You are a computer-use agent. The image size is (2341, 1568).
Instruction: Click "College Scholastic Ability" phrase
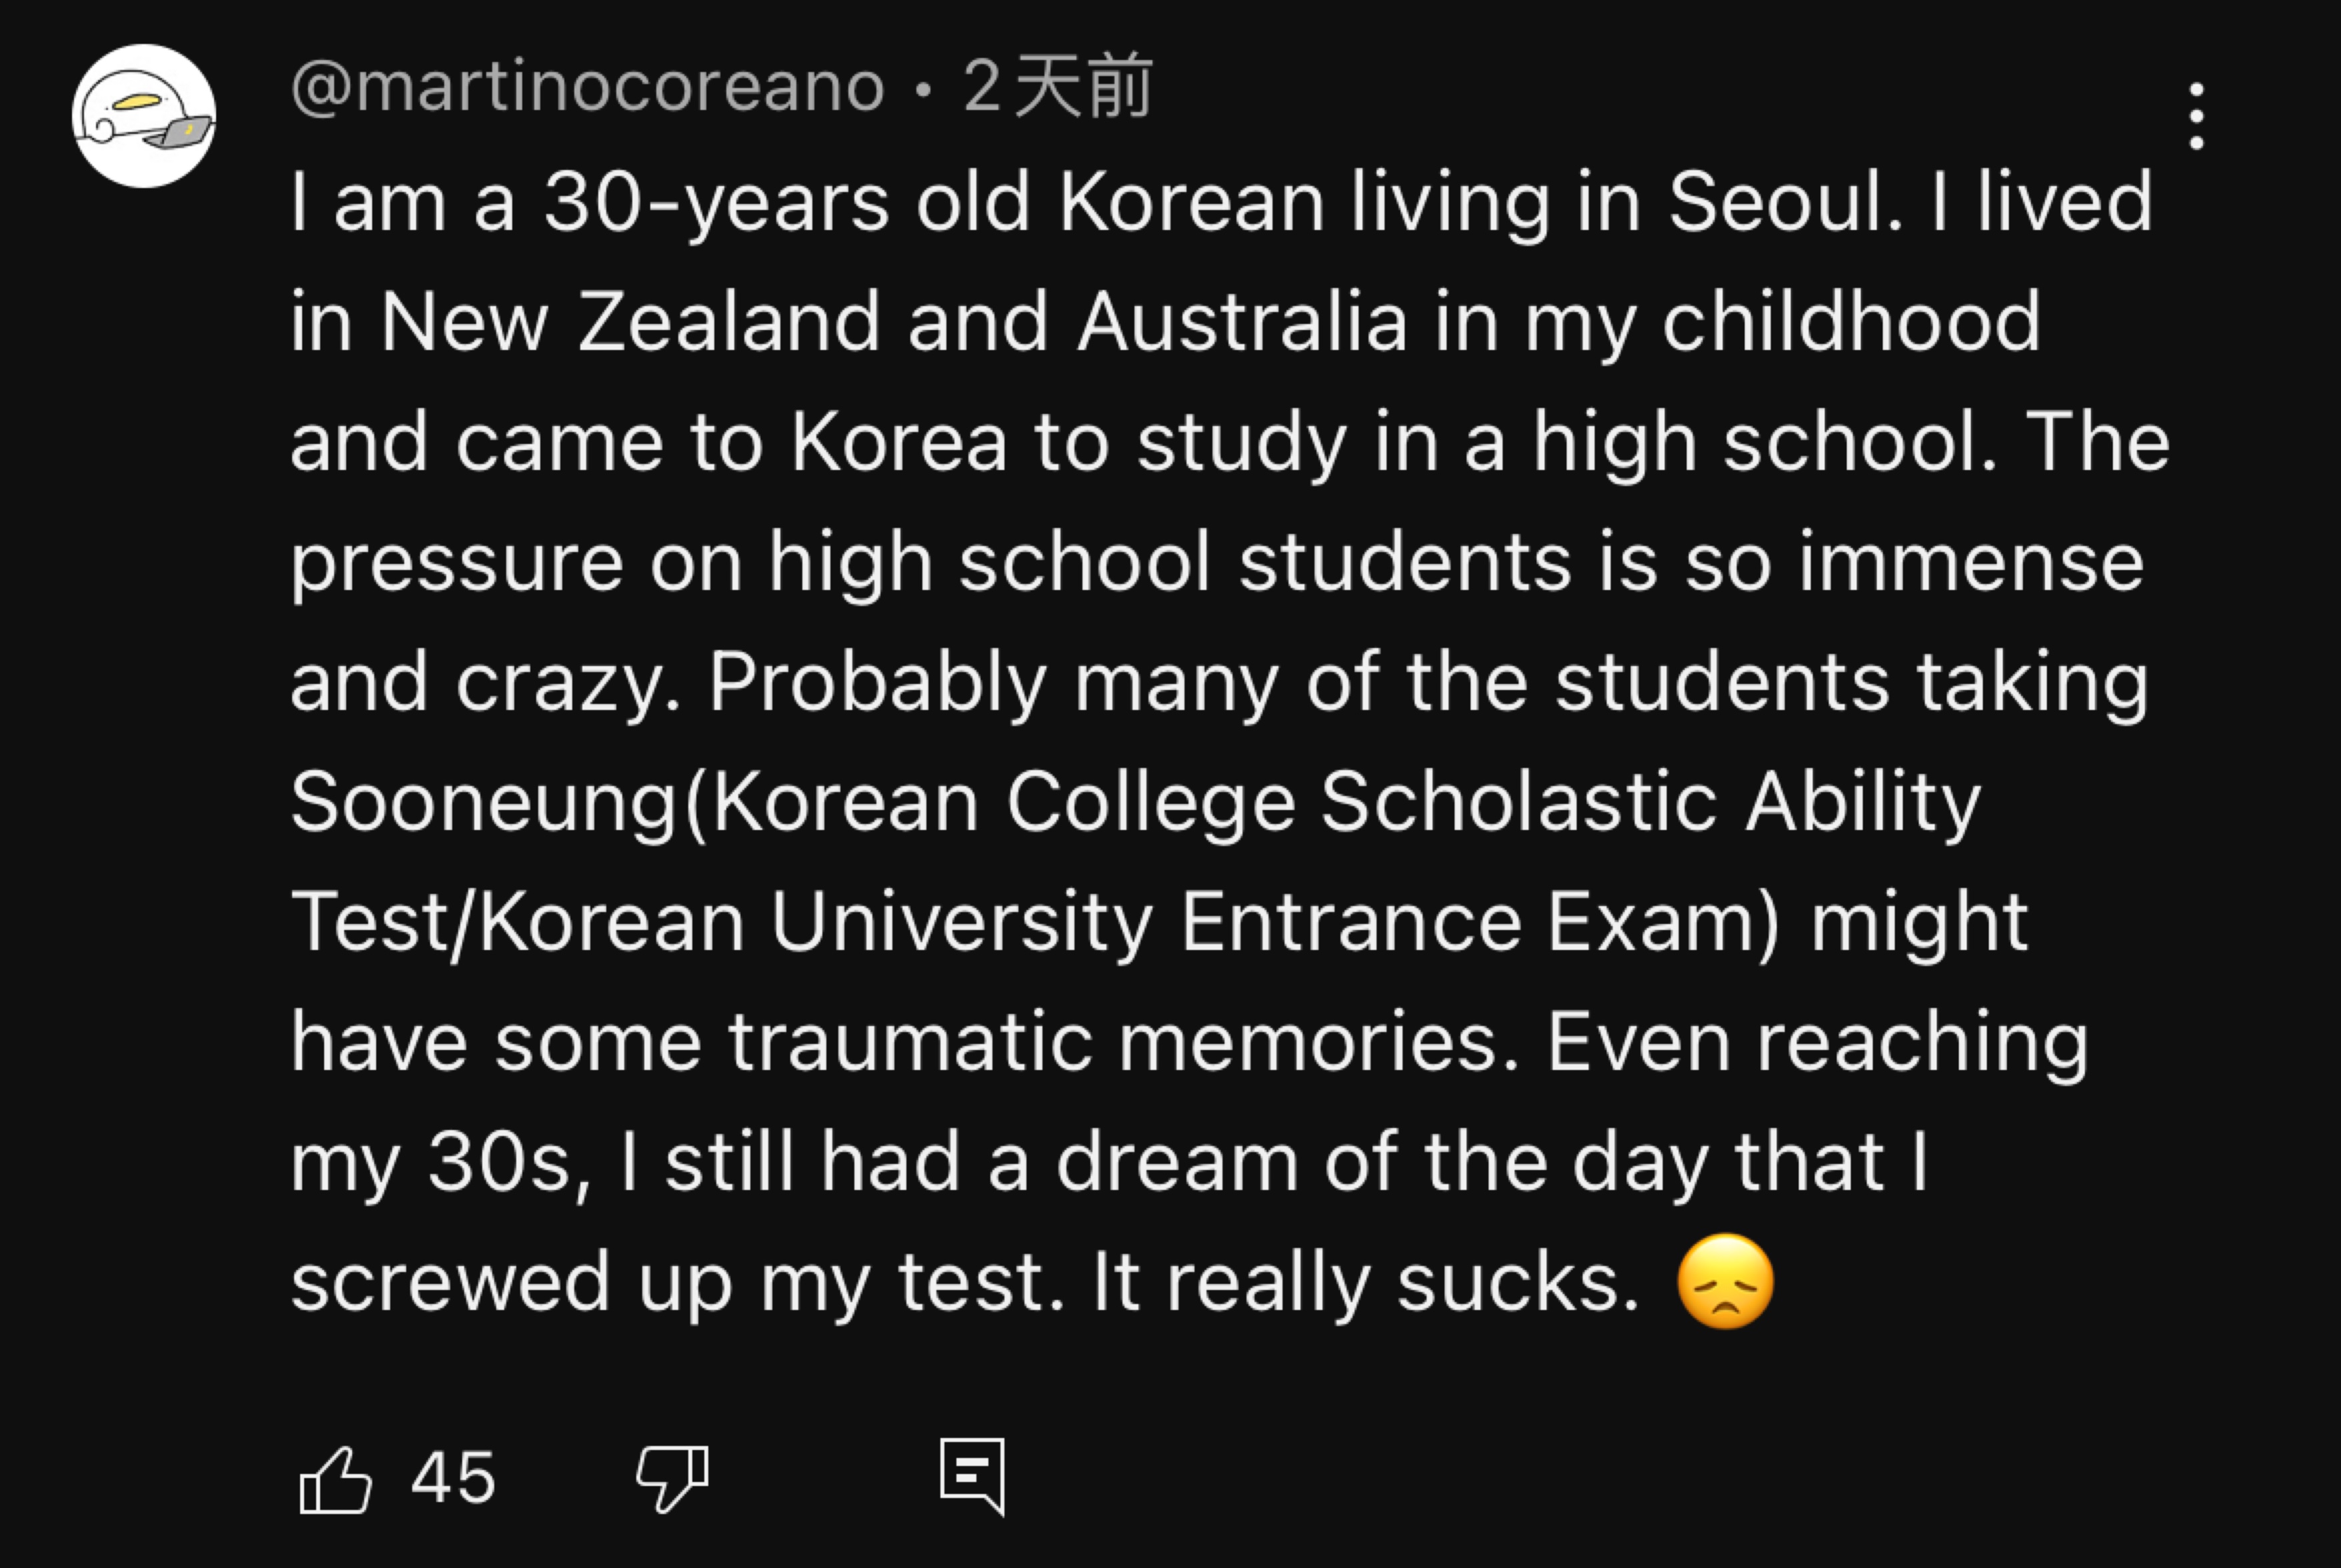click(1493, 802)
